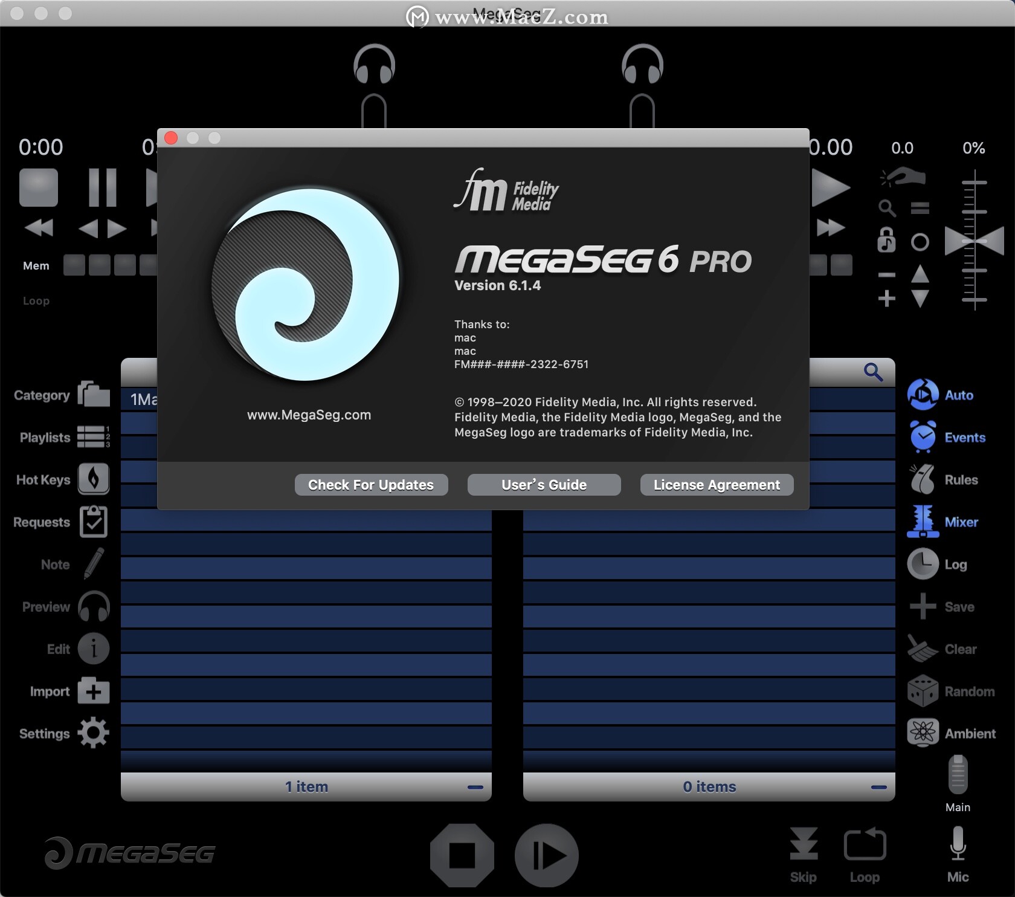Viewport: 1015px width, 897px height.
Task: Click the circle reset icon
Action: pyautogui.click(x=920, y=242)
